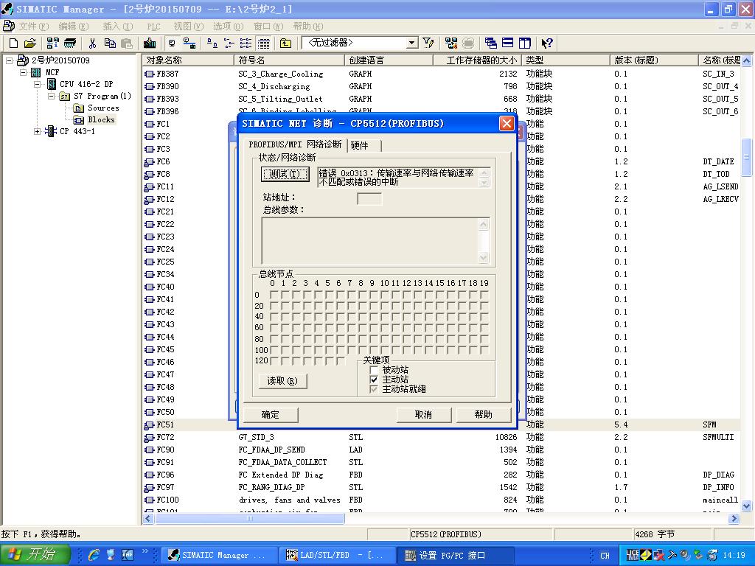The width and height of the screenshot is (755, 566).
Task: Open the Windows 开始 Start button
Action: click(x=35, y=555)
